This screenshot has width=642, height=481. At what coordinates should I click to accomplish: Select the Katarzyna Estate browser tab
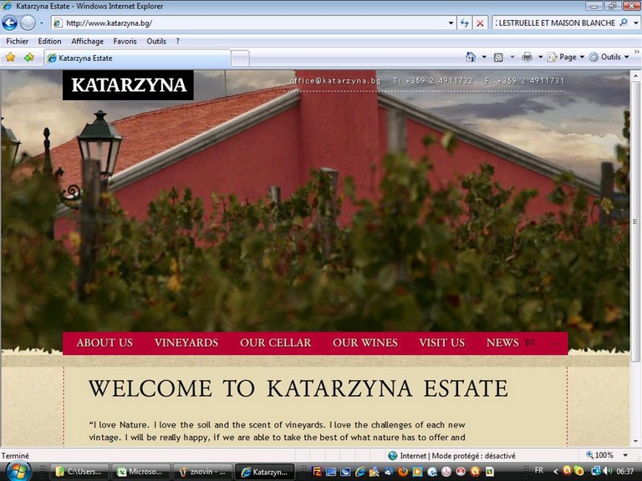(x=138, y=58)
